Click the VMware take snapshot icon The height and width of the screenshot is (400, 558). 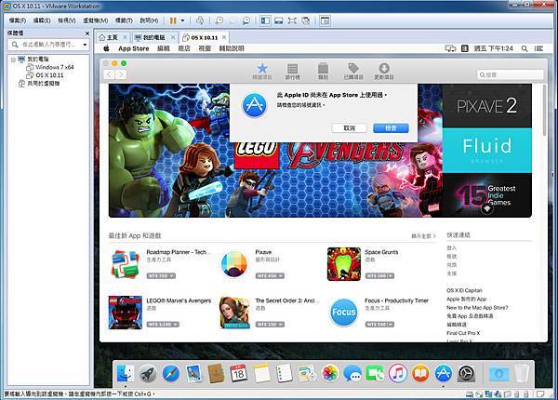[x=219, y=20]
